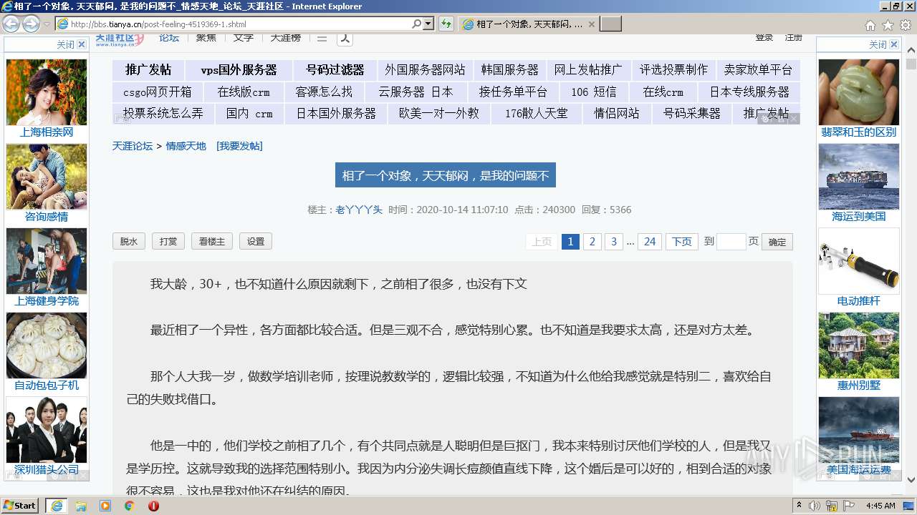Click the 美国海运运费 link
917x515 pixels.
click(859, 470)
